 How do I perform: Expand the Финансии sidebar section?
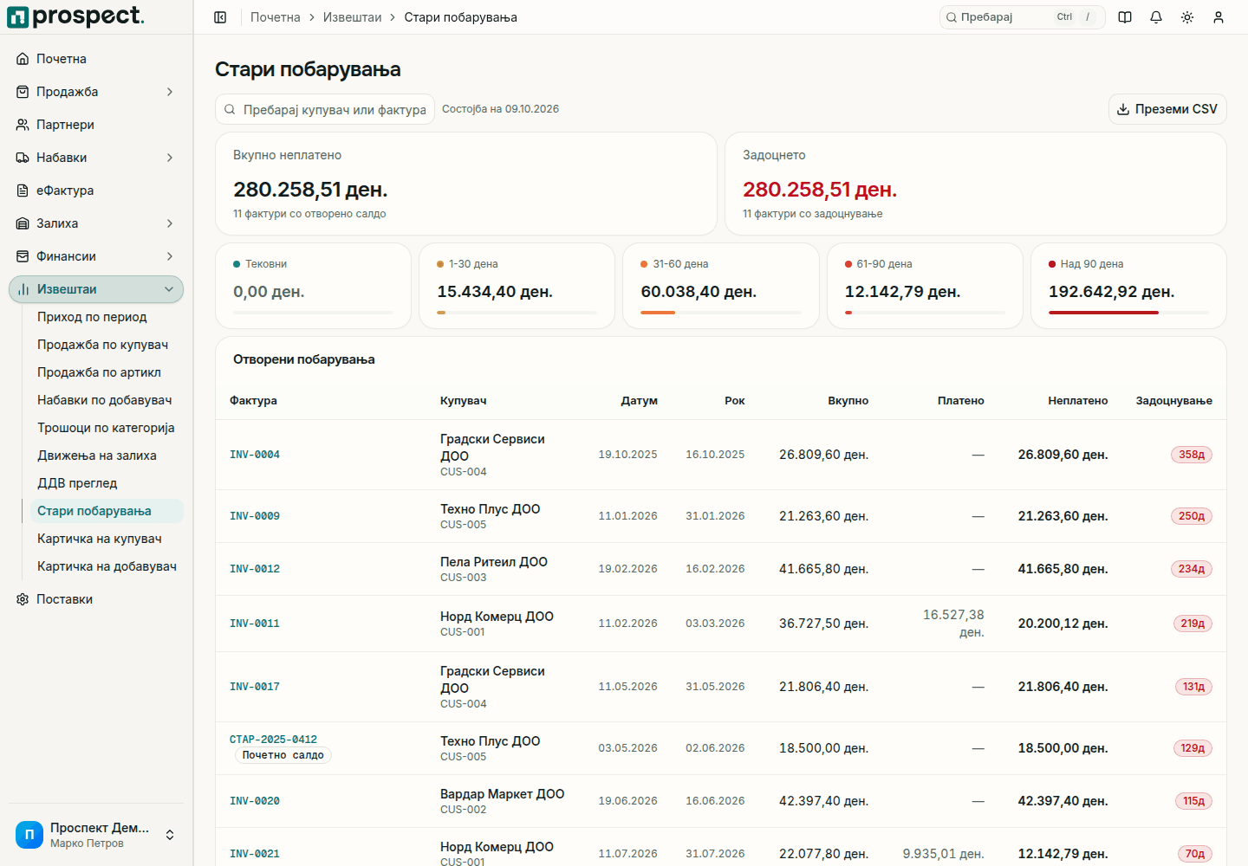tap(170, 256)
